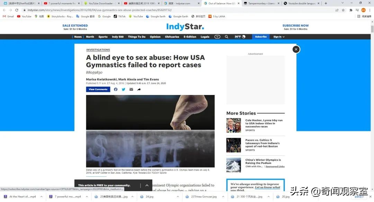Screen dimensions: 374x202
Task: Share article via Facebook icon
Action: [116, 89]
